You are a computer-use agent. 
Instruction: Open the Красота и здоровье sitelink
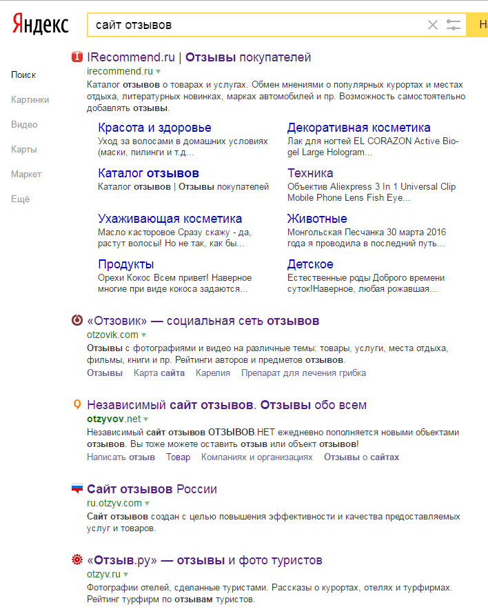[x=154, y=128]
